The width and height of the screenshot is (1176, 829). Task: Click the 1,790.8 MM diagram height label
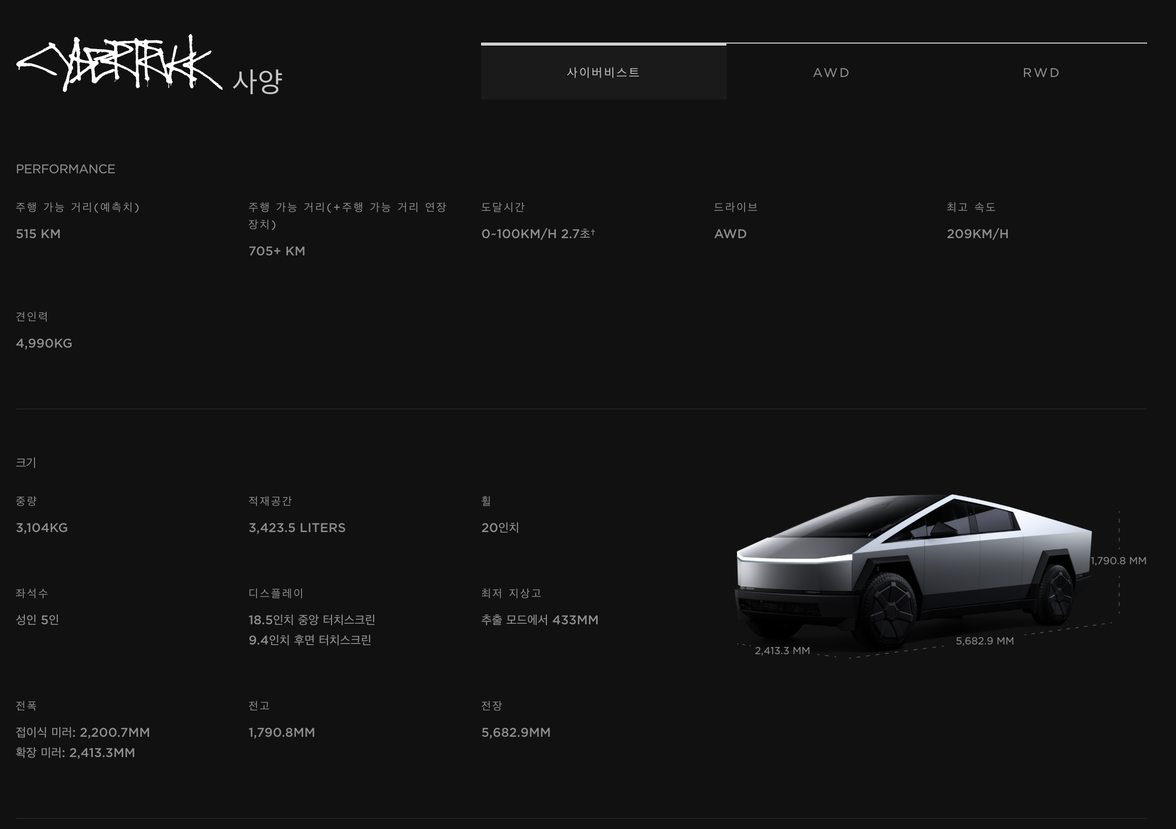tap(1118, 561)
